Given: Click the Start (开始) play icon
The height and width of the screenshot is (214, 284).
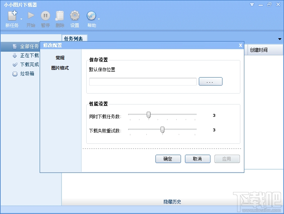Looking at the screenshot, I should click(x=31, y=16).
